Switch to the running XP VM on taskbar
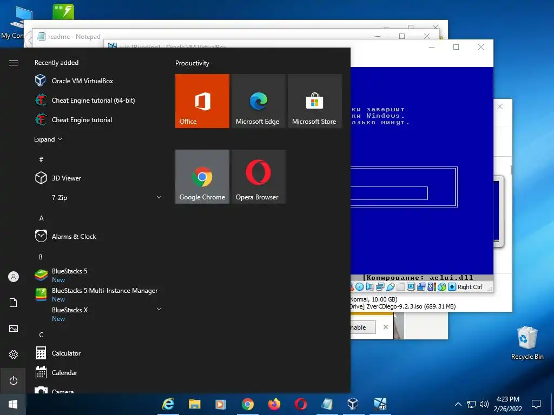This screenshot has width=554, height=415. pos(380,404)
